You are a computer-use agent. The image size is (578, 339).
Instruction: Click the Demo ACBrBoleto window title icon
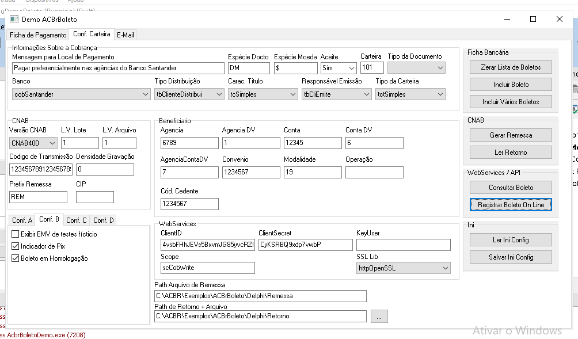(x=14, y=19)
